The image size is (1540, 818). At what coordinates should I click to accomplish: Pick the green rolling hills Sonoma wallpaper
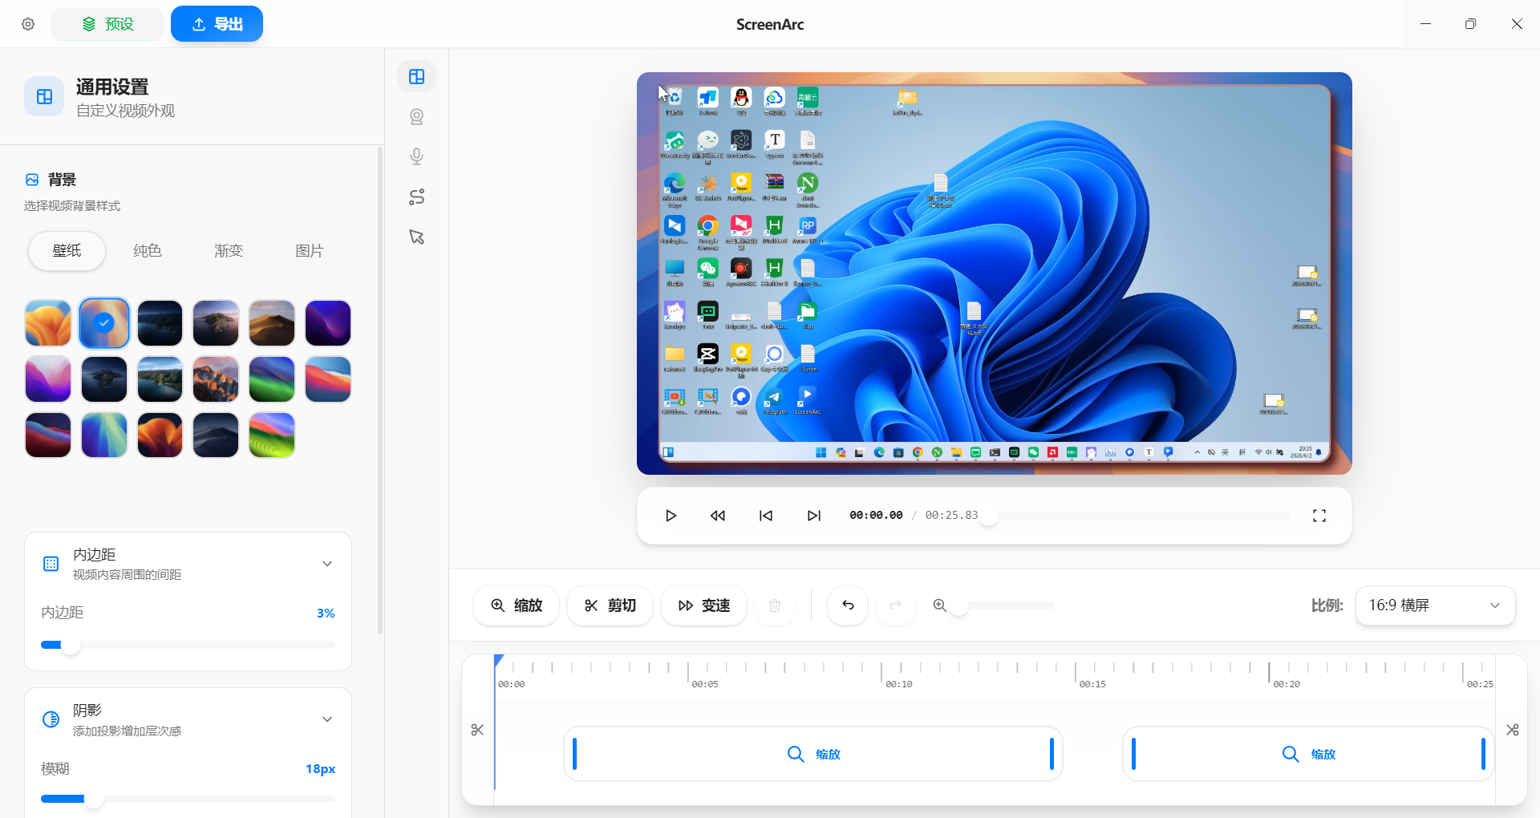[x=272, y=379]
